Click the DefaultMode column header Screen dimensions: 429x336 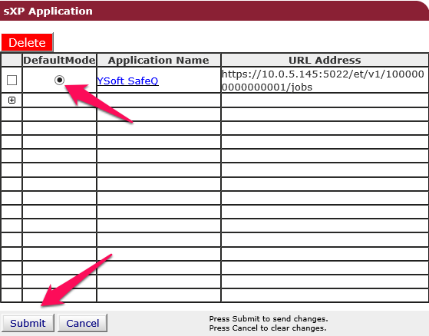click(x=59, y=60)
